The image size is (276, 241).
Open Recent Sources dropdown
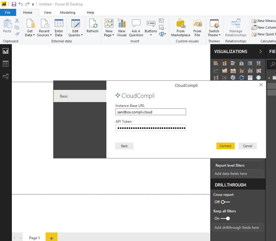coord(44,28)
